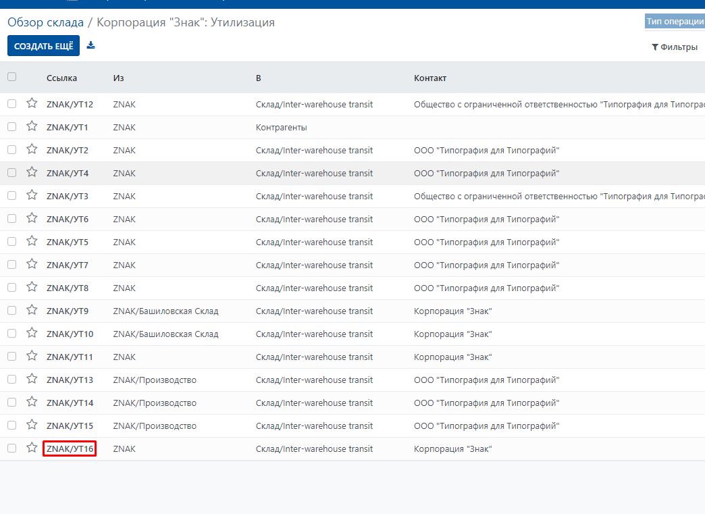Star the ZNAK/УТ1 record
This screenshot has width=705, height=514.
click(x=32, y=126)
